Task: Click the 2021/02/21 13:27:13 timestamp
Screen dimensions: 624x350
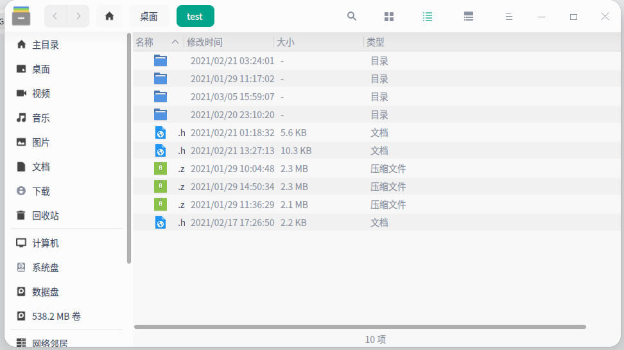Action: [x=232, y=151]
